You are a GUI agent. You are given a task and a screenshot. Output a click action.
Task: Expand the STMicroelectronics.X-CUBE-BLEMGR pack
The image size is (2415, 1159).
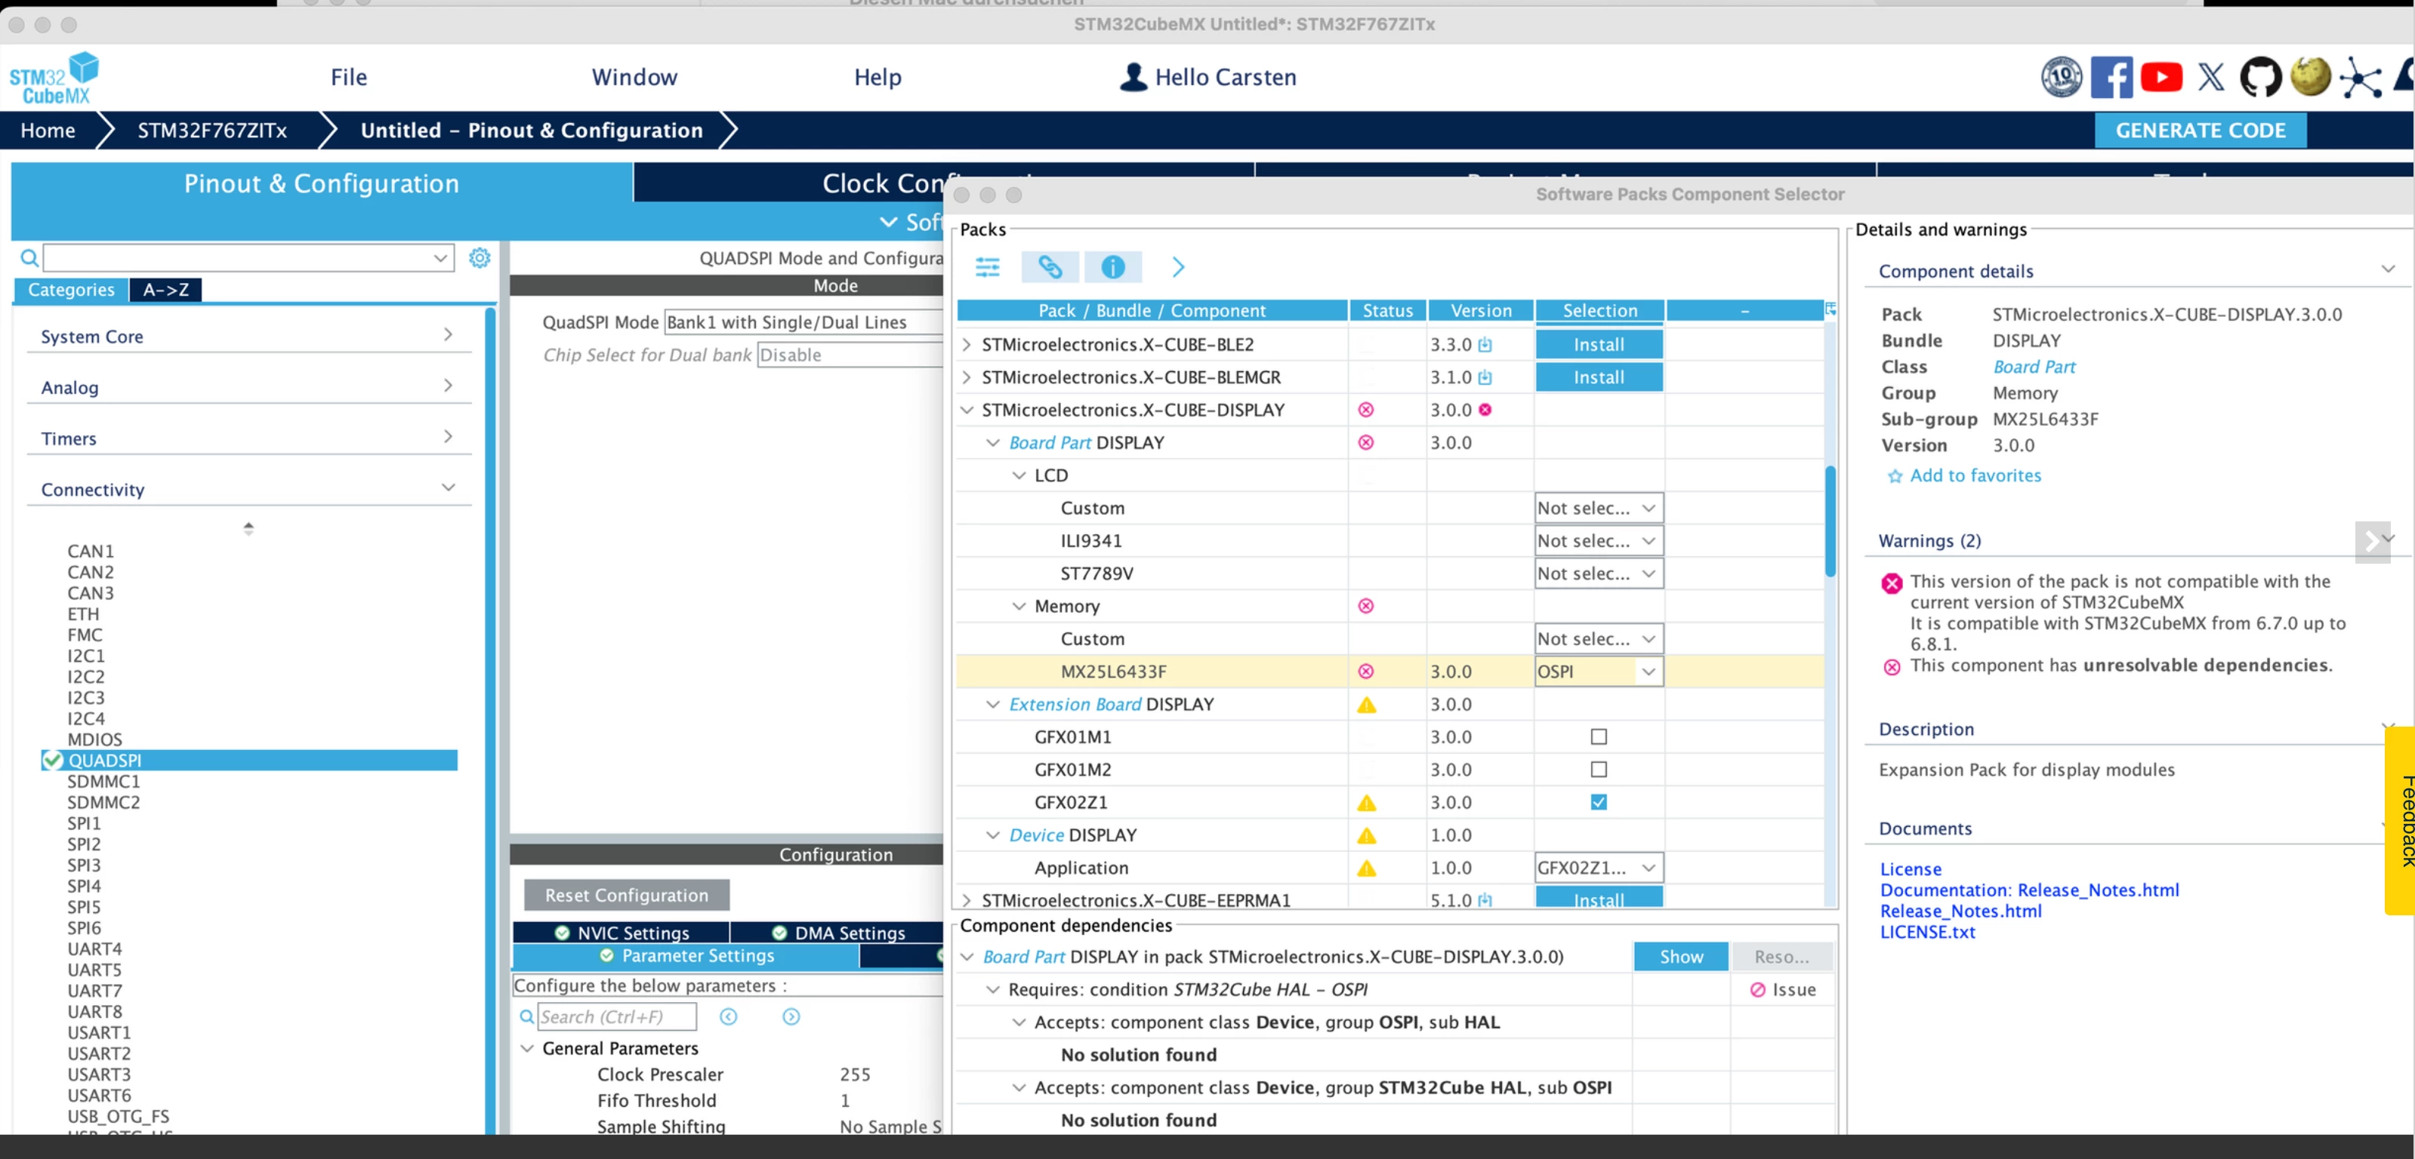click(x=966, y=377)
